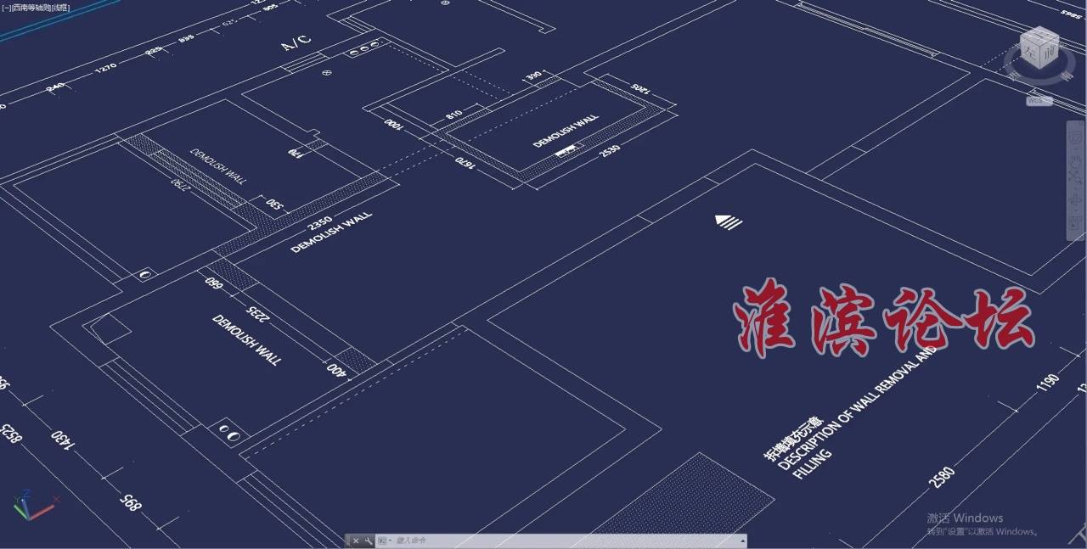Close the command line window

[356, 541]
